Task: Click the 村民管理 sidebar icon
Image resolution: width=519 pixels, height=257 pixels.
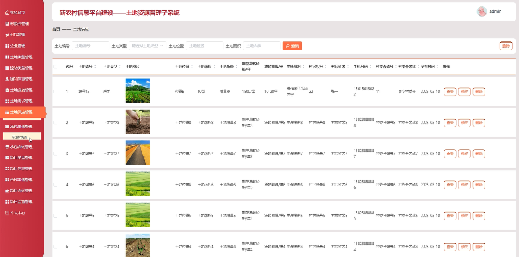Action: (6, 35)
